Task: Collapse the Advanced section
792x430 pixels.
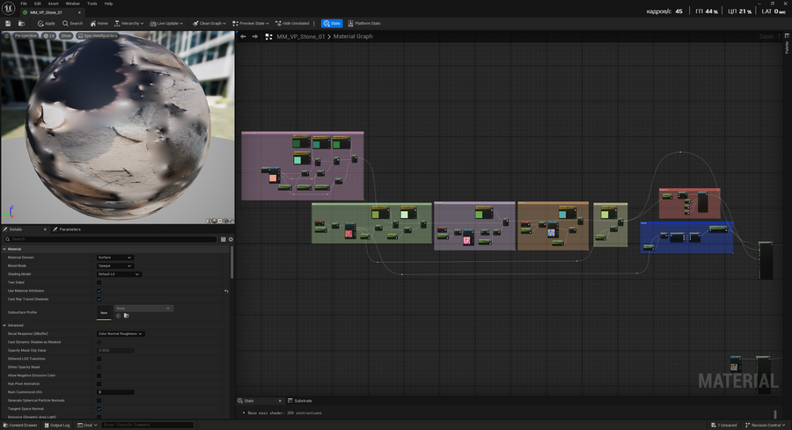Action: [4, 324]
